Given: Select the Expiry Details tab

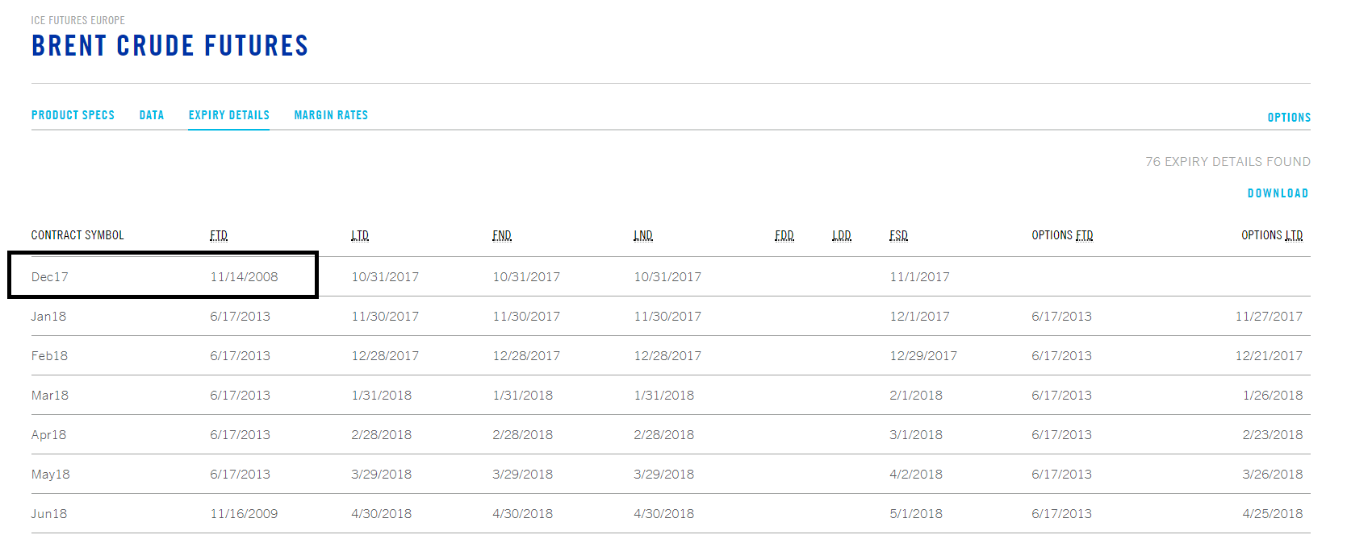Looking at the screenshot, I should point(229,115).
